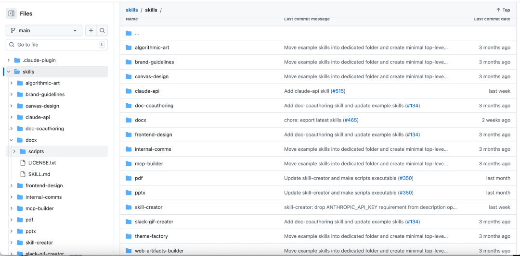Focus the Go to file input

point(57,45)
